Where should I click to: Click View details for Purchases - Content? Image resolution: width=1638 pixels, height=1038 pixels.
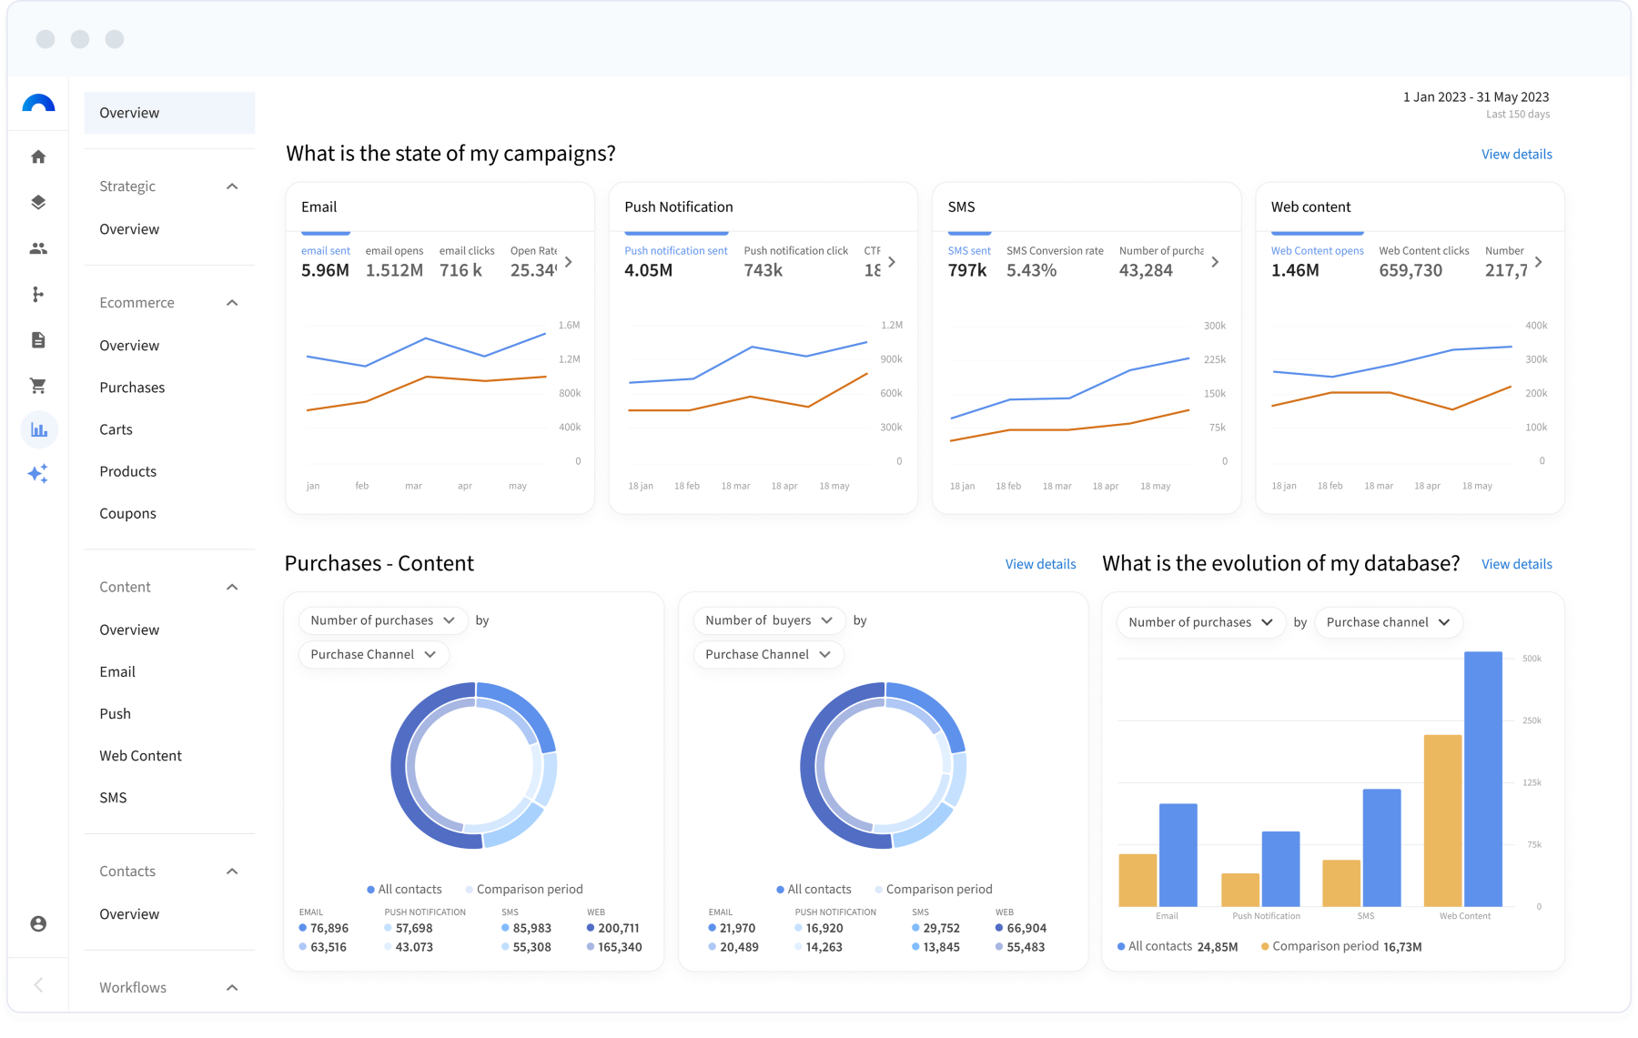tap(1040, 564)
